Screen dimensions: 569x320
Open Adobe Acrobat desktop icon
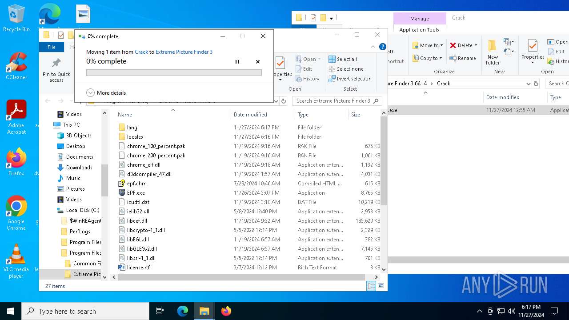click(x=16, y=117)
